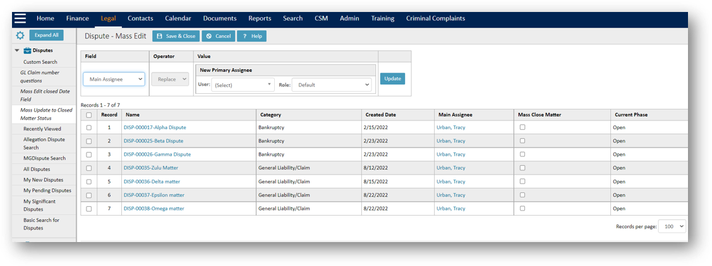Check the row checkbox for Zulu Matter
Viewport: 712px width, 266px height.
(x=88, y=168)
